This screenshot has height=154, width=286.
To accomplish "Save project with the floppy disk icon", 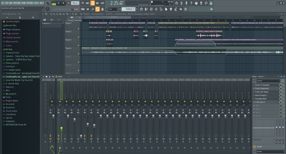I will click(196, 3).
